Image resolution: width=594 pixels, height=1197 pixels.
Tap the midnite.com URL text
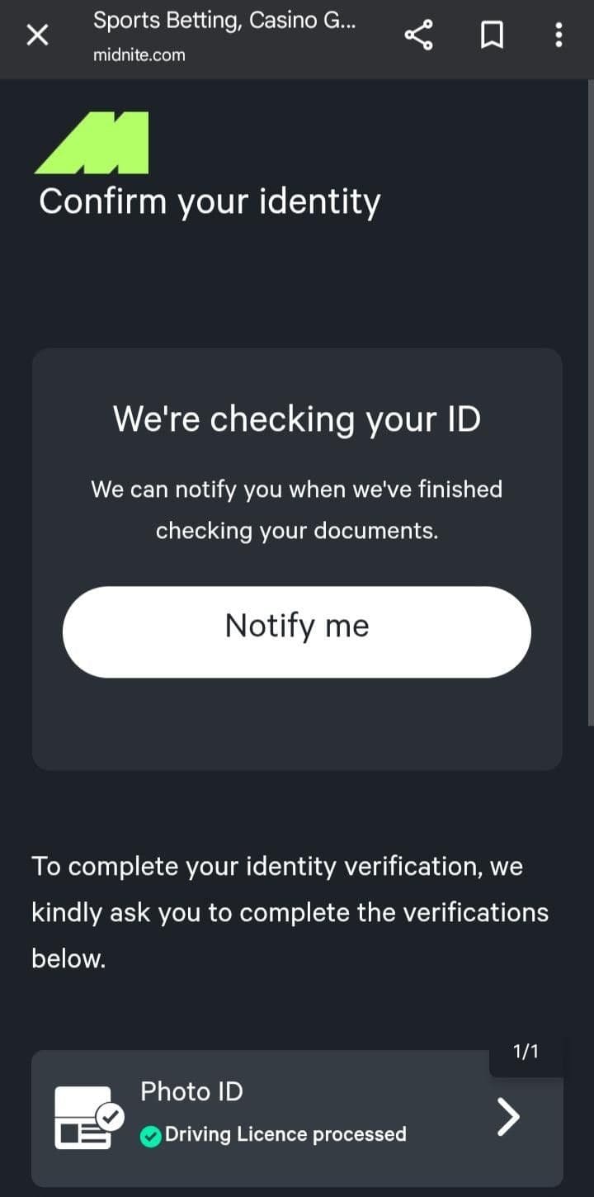pos(139,55)
